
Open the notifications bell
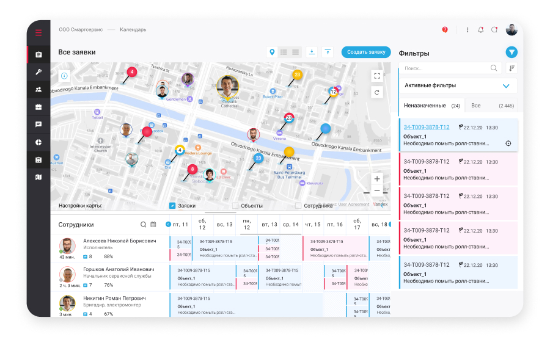click(x=480, y=30)
